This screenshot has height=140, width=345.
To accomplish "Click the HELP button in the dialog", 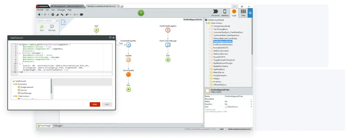I will (107, 104).
